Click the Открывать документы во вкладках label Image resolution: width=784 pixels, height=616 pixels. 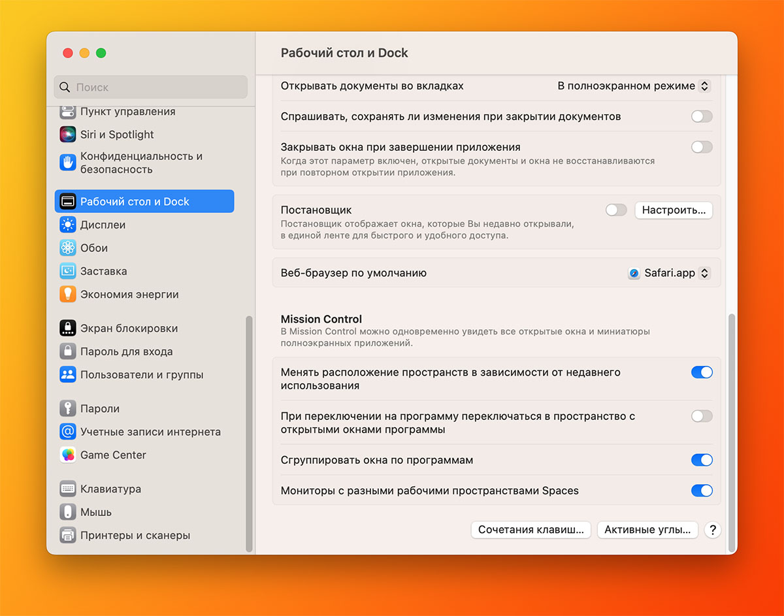(x=372, y=86)
